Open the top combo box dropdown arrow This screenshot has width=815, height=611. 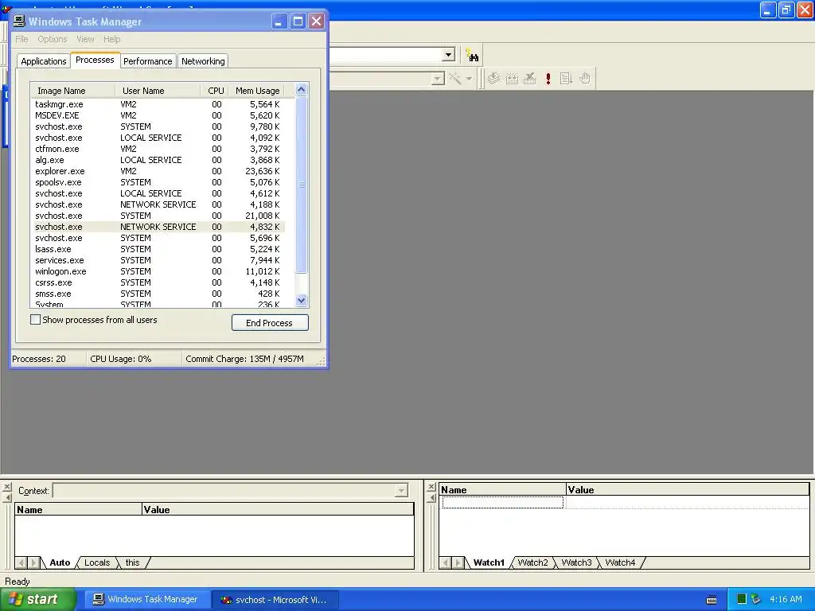coord(449,55)
